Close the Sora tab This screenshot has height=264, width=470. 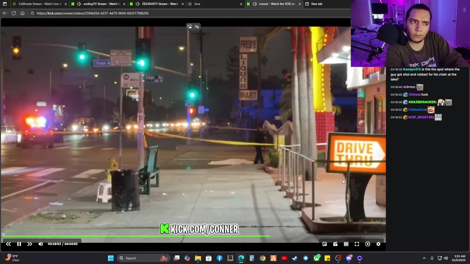coord(241,4)
